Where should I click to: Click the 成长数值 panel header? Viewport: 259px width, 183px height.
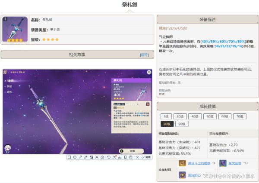[x=208, y=107]
